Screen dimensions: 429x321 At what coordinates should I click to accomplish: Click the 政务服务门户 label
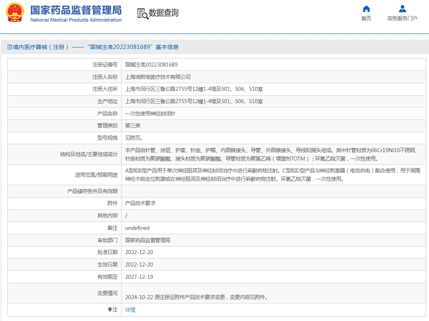[x=402, y=18]
